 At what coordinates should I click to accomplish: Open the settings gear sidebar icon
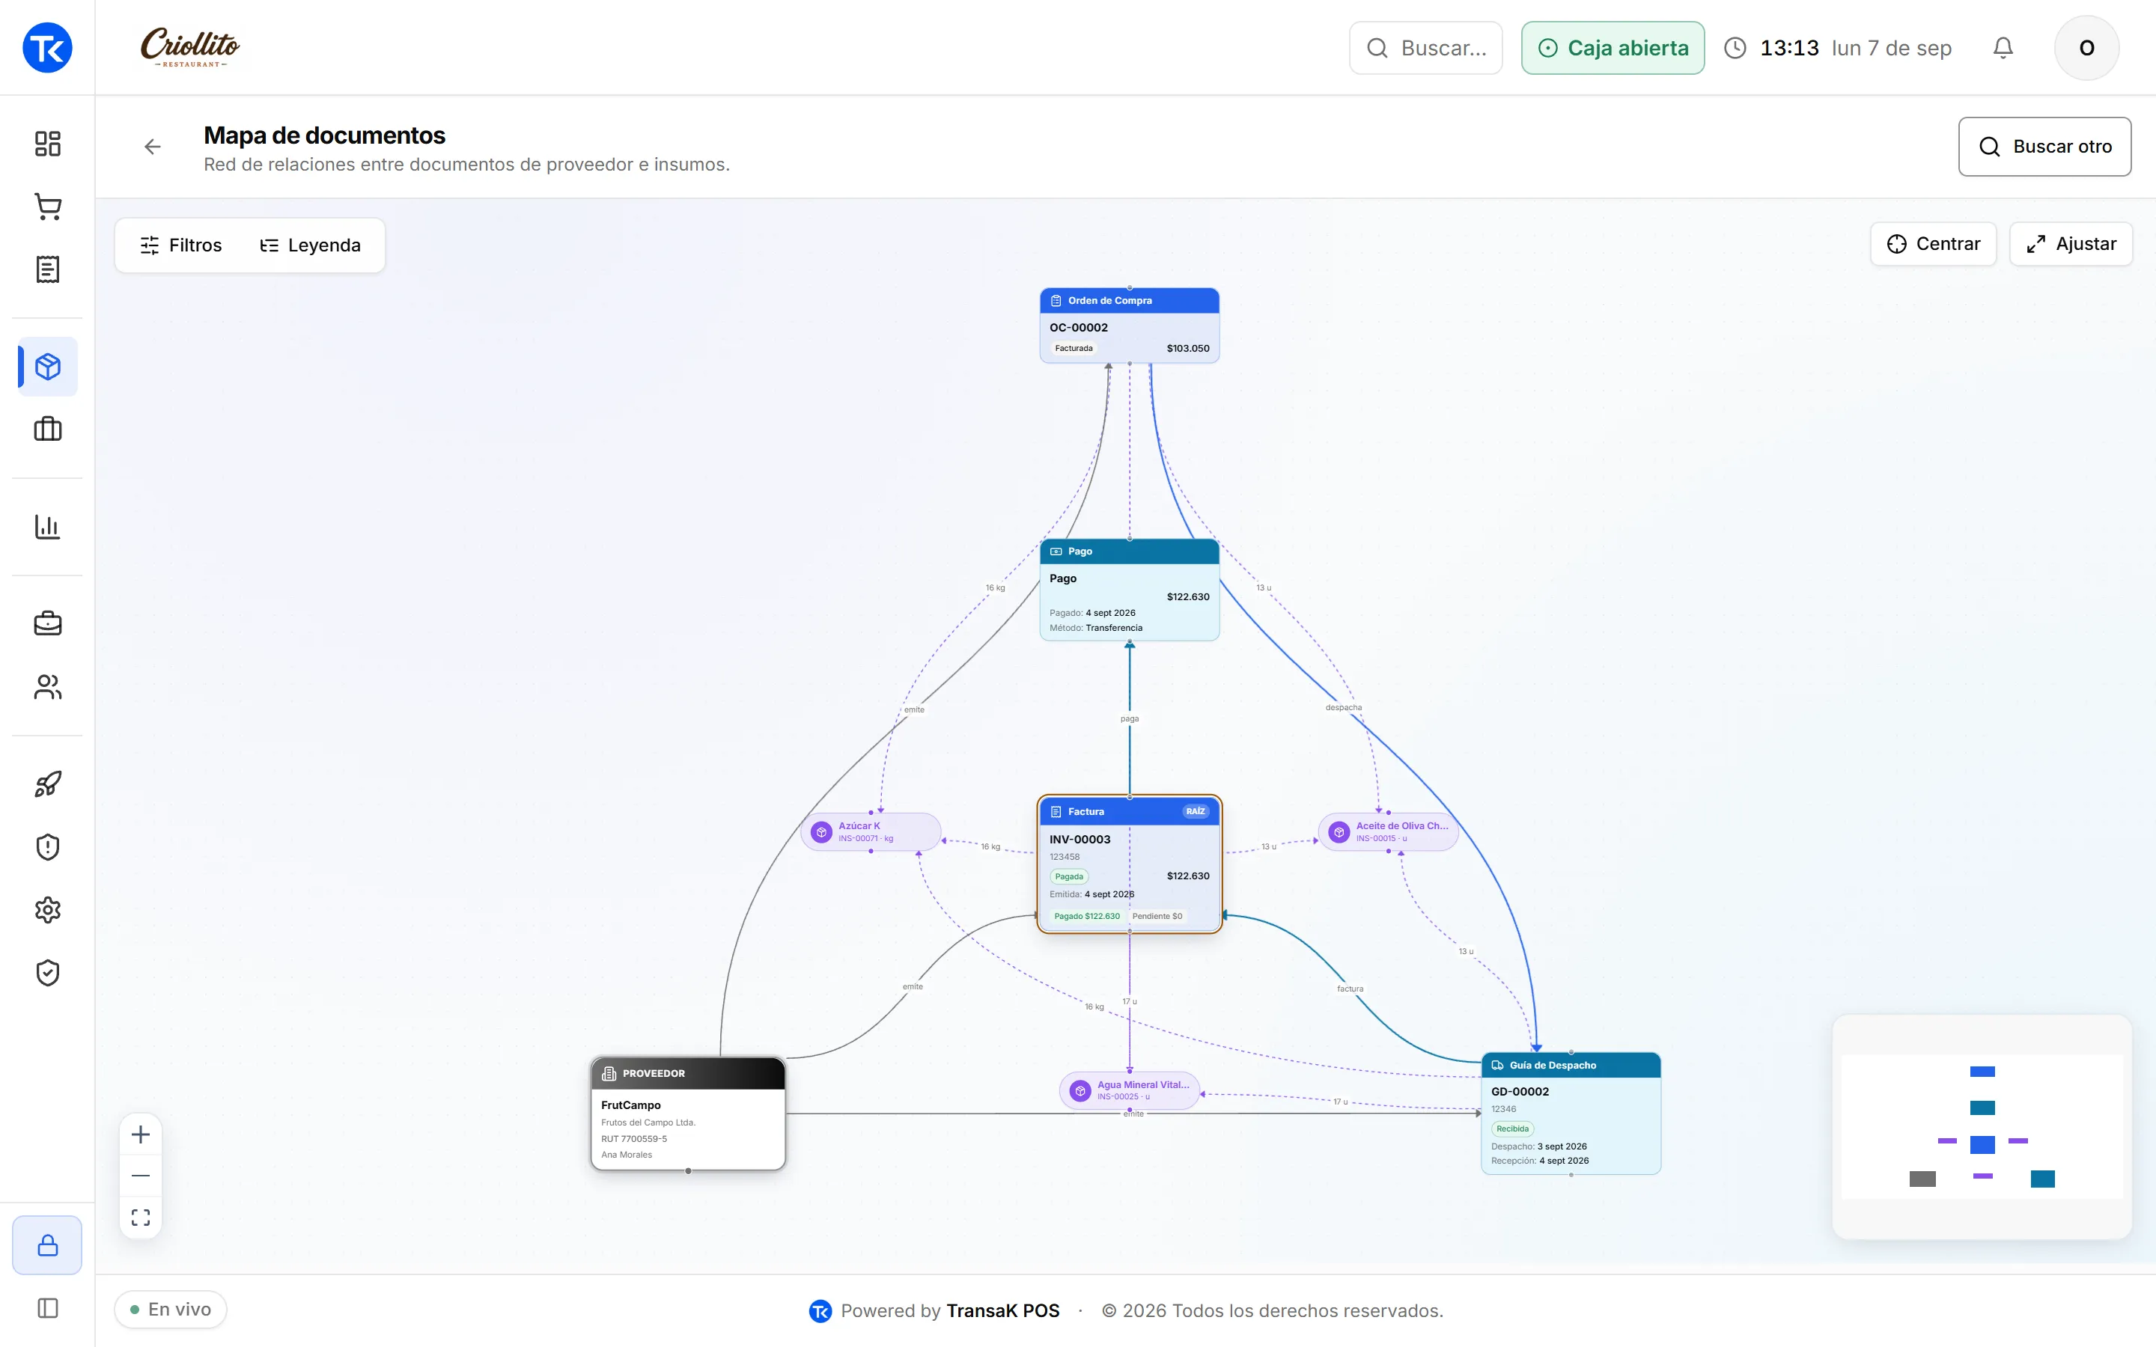[47, 909]
